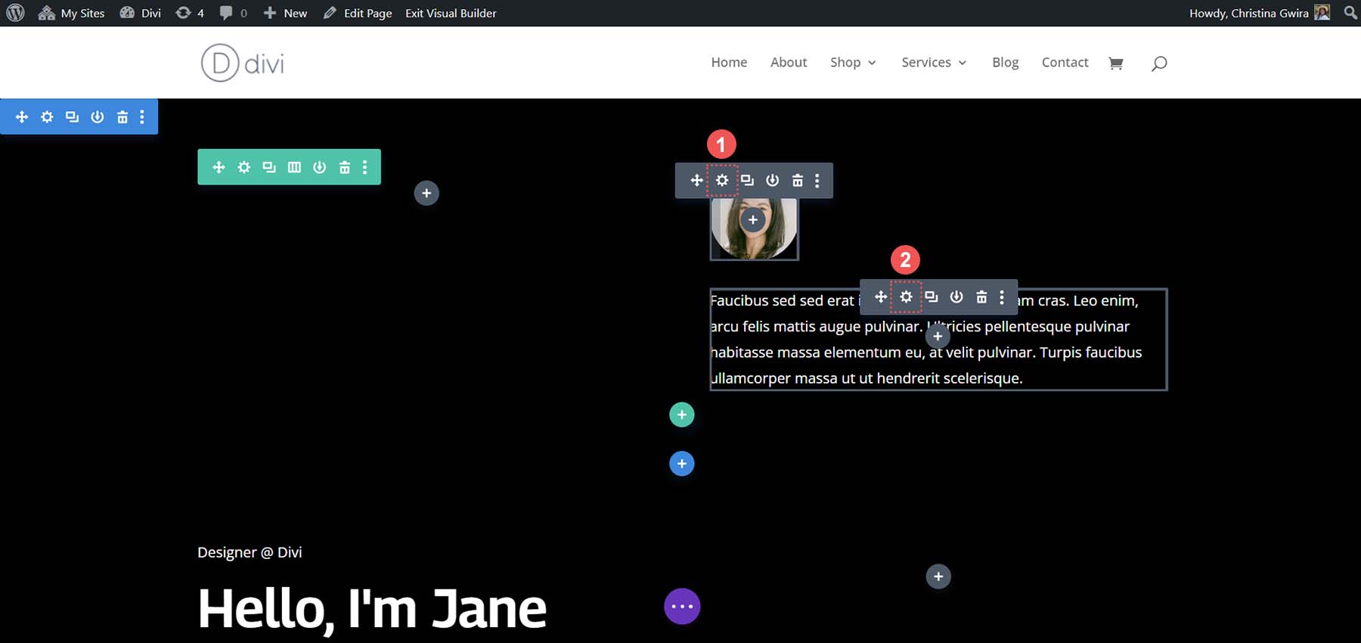The image size is (1361, 643).
Task: Toggle the blue section power icon
Action: click(98, 117)
